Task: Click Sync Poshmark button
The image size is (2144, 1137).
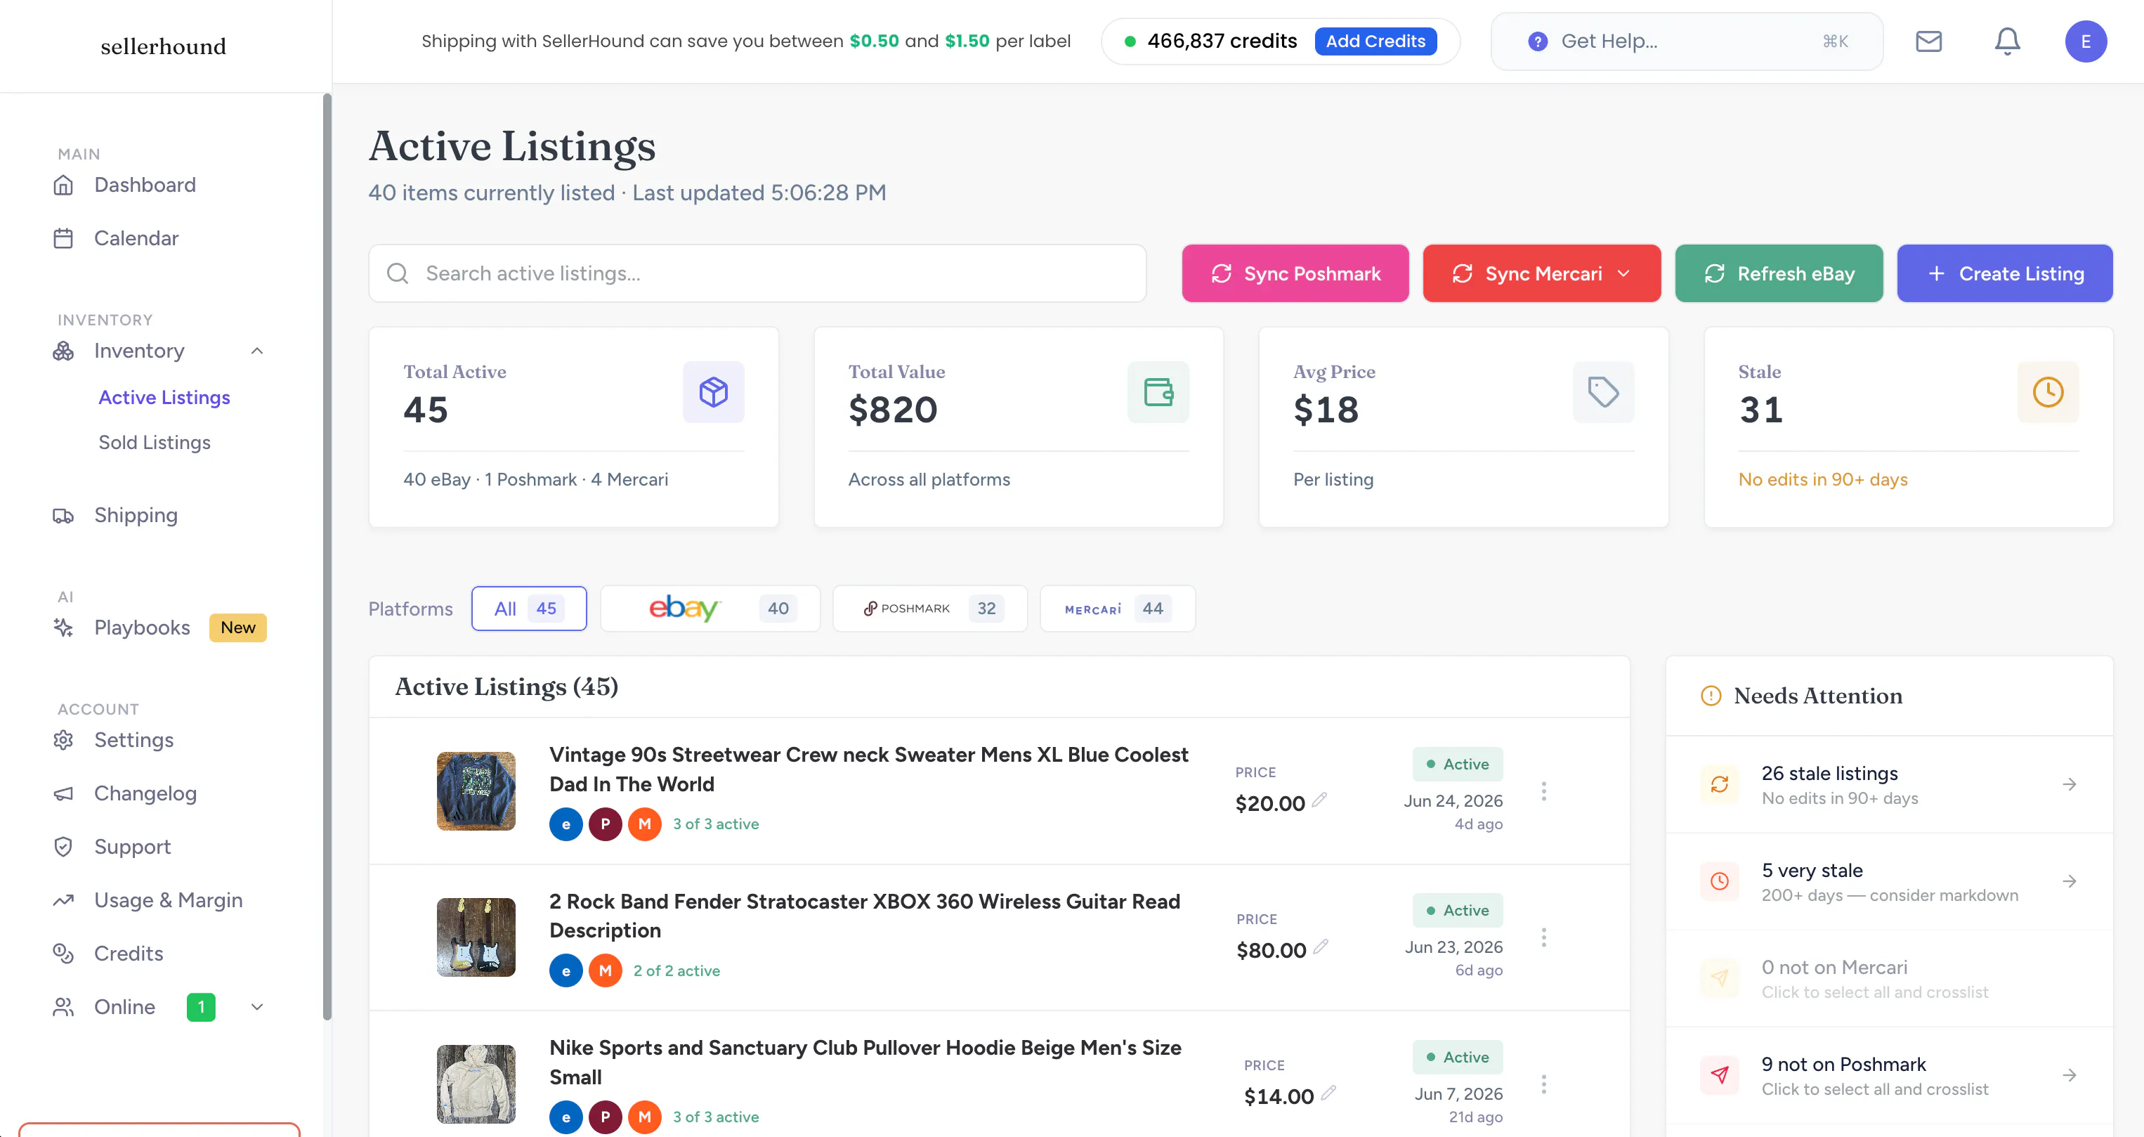Action: (x=1295, y=273)
